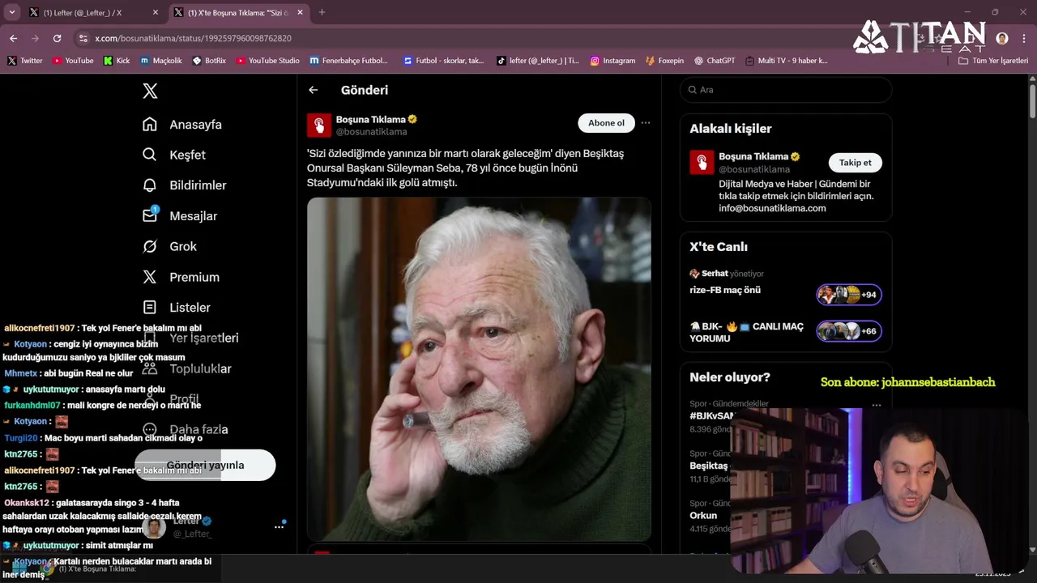Open Listeler icon in sidebar
The height and width of the screenshot is (583, 1037).
(150, 308)
